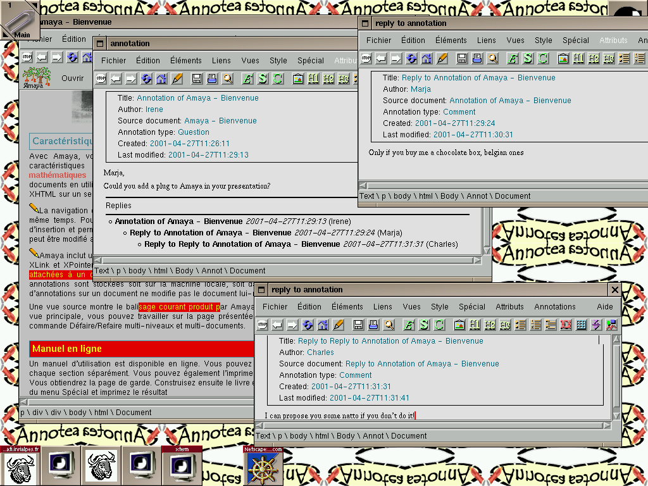Toggle editor mode pencil in annotation window
This screenshot has width=648, height=486.
(x=177, y=79)
